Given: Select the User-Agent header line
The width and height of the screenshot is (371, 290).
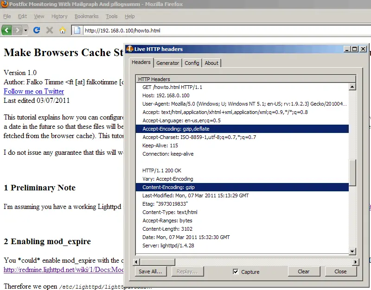Looking at the screenshot, I should (242, 104).
